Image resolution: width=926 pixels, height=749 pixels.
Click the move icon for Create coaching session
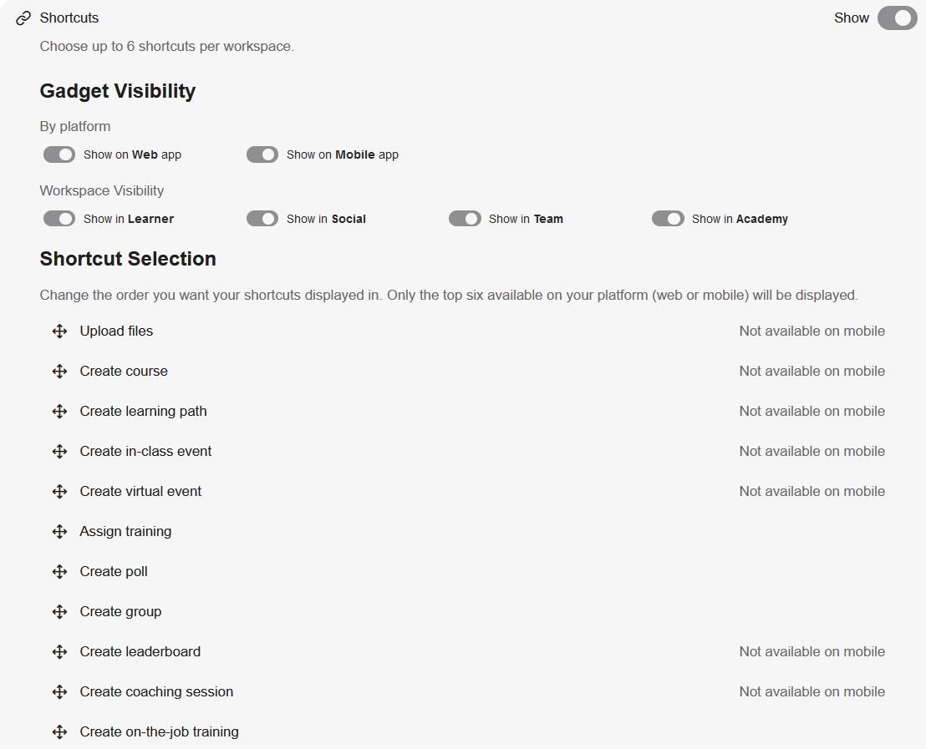[x=59, y=691]
